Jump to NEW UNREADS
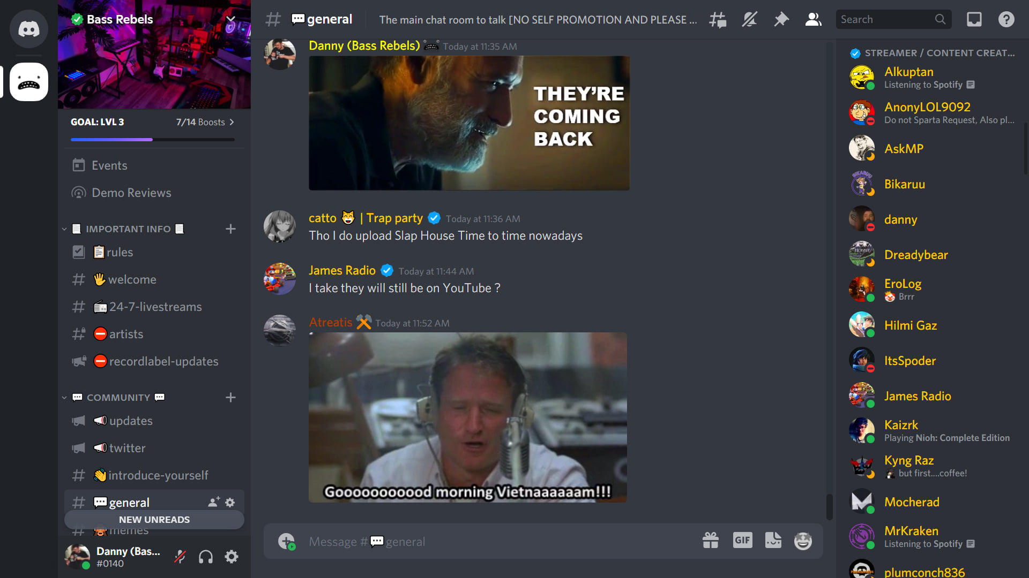Viewport: 1029px width, 578px height. click(154, 520)
